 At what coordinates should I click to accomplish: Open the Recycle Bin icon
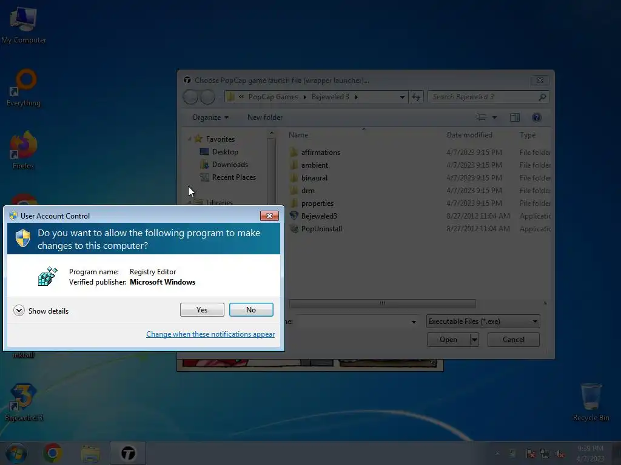point(591,402)
